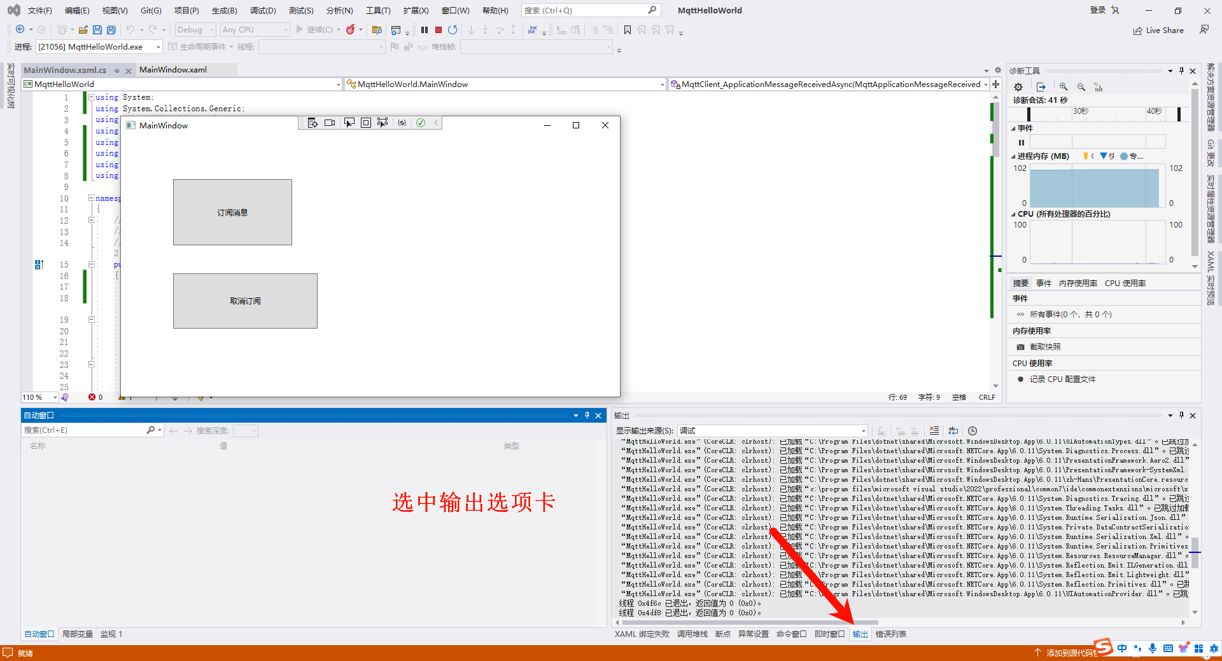This screenshot has width=1222, height=661.
Task: Click the 截取快照 link
Action: click(x=1045, y=346)
